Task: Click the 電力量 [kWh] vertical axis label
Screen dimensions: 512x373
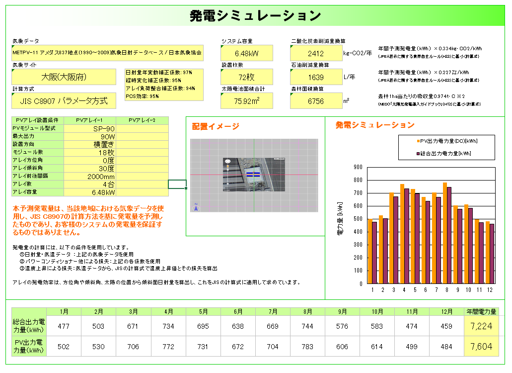Action: click(x=340, y=218)
